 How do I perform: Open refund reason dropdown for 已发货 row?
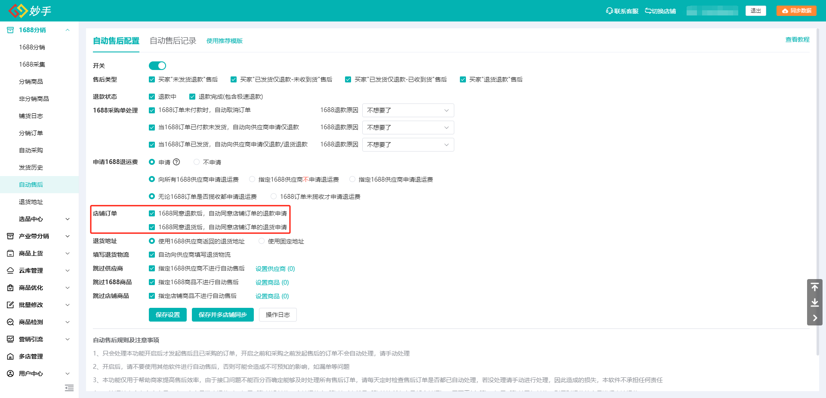[408, 145]
